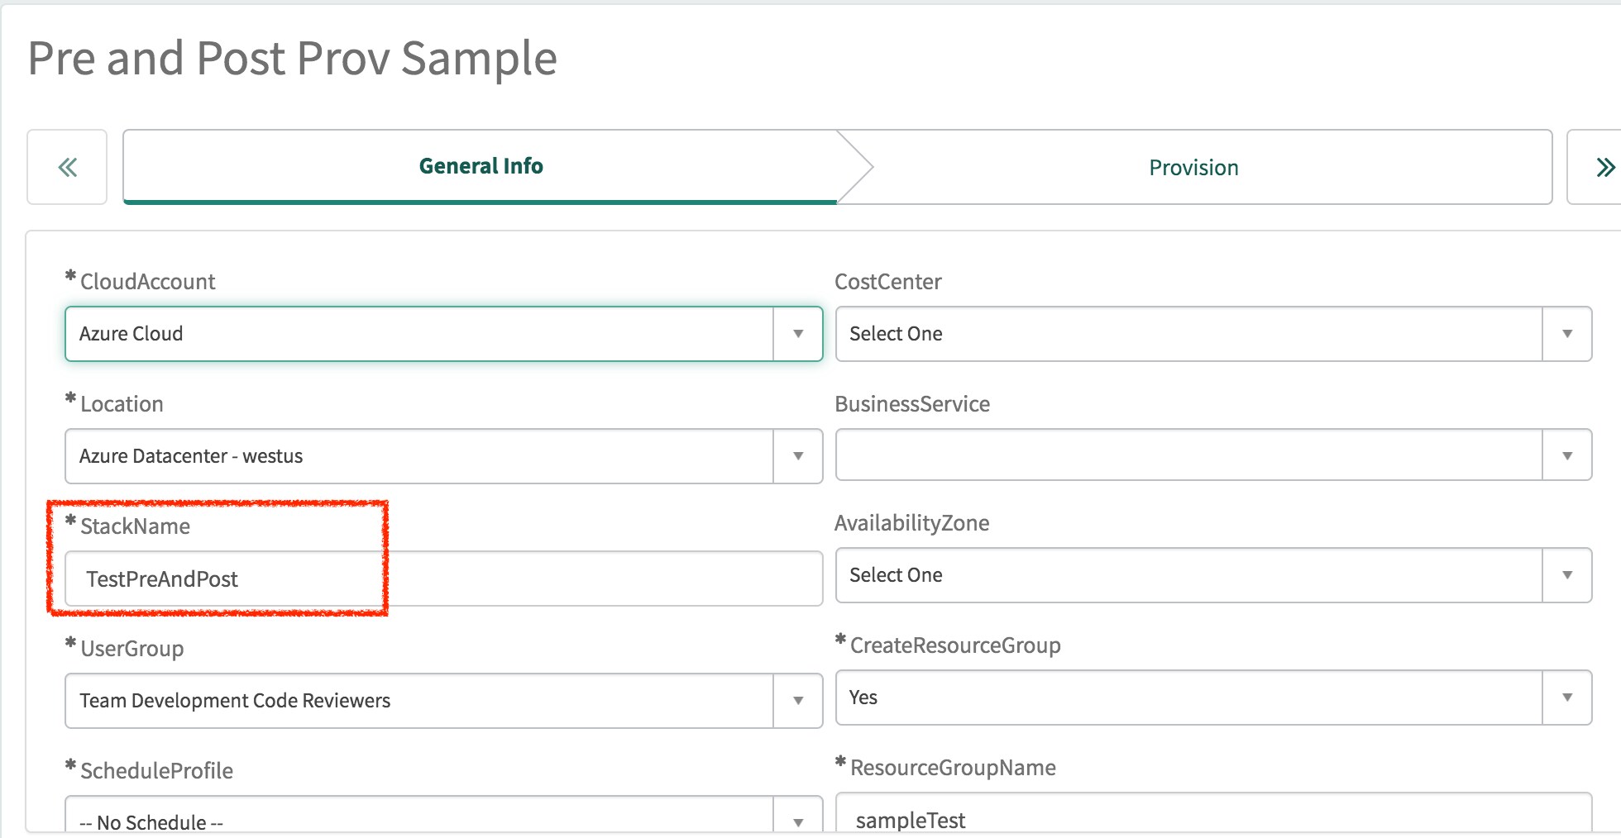
Task: Open the CostCenter dropdown arrow
Action: pos(1567,334)
